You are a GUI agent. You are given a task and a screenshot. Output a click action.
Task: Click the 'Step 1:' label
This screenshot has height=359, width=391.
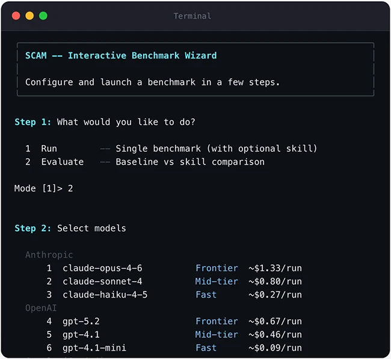(33, 122)
